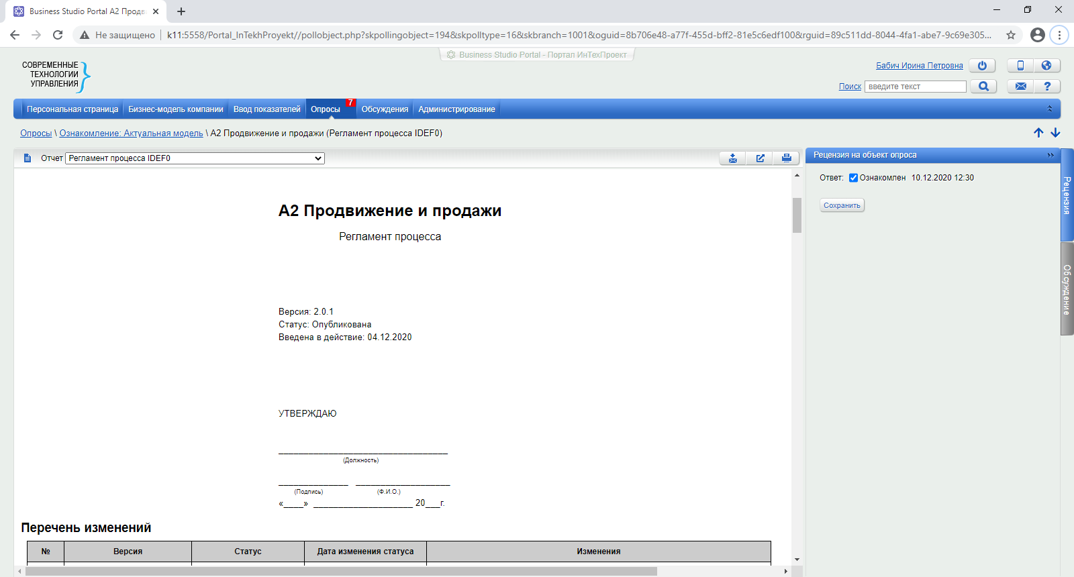Click the logout power icon
This screenshot has width=1074, height=577.
coord(982,66)
